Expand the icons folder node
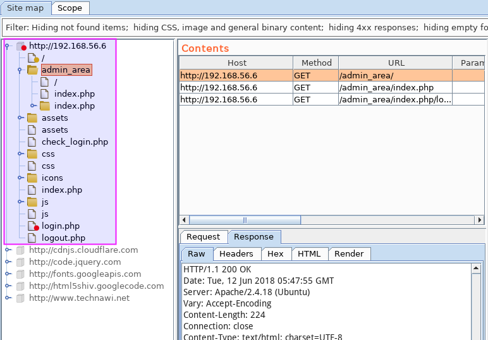The width and height of the screenshot is (488, 340). tap(20, 178)
